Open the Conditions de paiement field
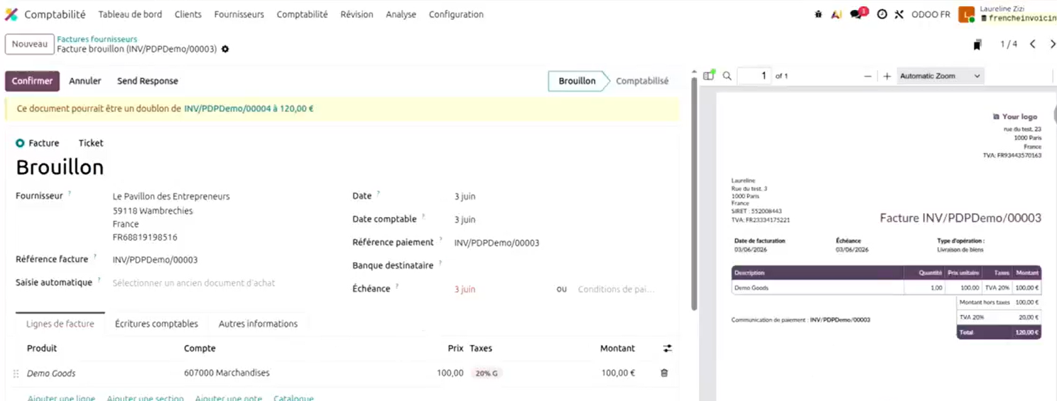The width and height of the screenshot is (1057, 401). click(x=617, y=289)
